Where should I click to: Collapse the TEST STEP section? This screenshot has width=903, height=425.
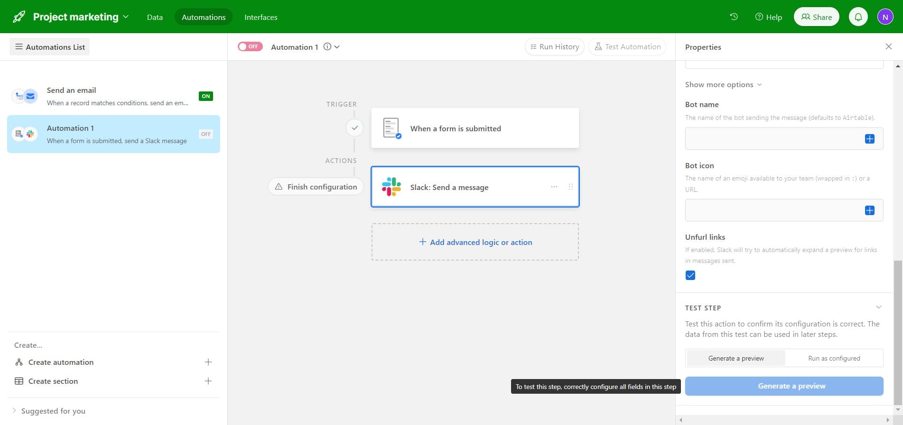[878, 307]
